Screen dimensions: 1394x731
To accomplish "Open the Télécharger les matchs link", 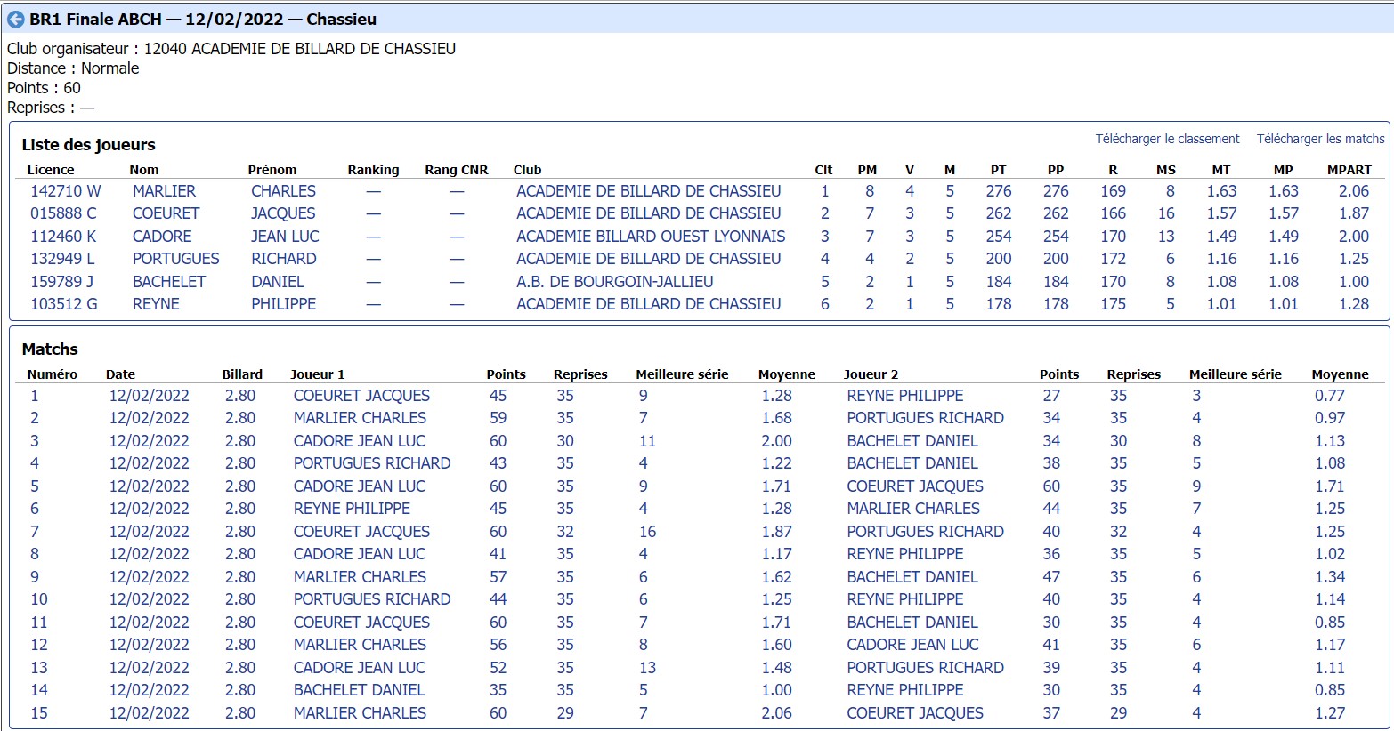I will (x=1320, y=139).
